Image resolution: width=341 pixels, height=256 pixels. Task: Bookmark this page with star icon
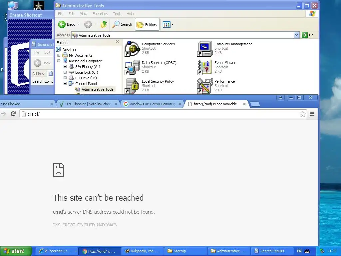(302, 114)
